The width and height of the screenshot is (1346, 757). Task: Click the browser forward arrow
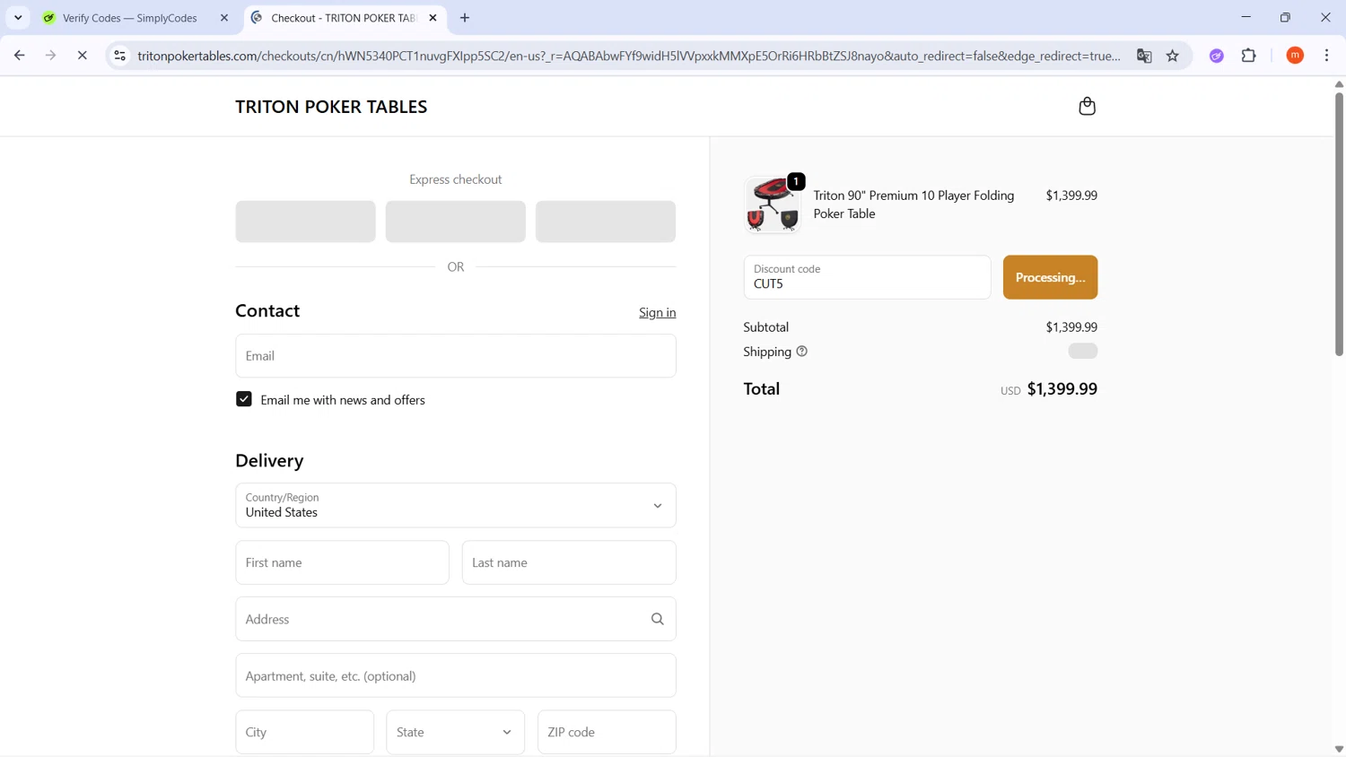pyautogui.click(x=51, y=56)
